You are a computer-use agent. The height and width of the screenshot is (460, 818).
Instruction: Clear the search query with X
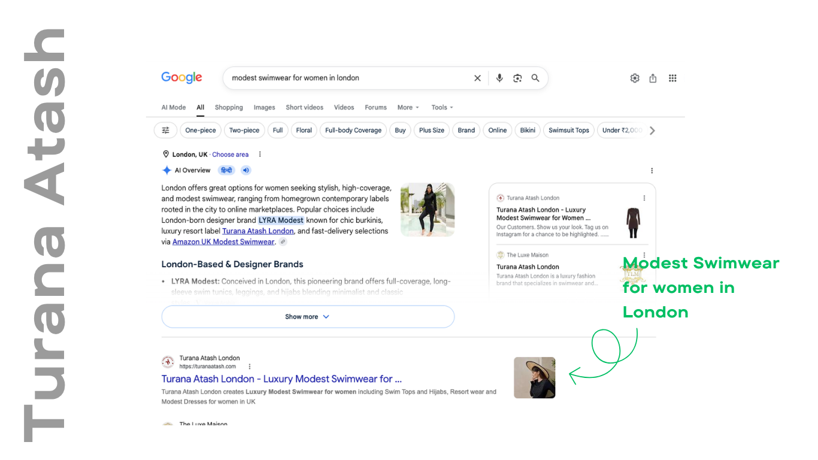[477, 78]
